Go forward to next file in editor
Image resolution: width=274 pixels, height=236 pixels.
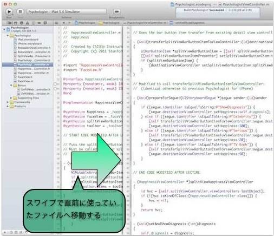[69, 23]
